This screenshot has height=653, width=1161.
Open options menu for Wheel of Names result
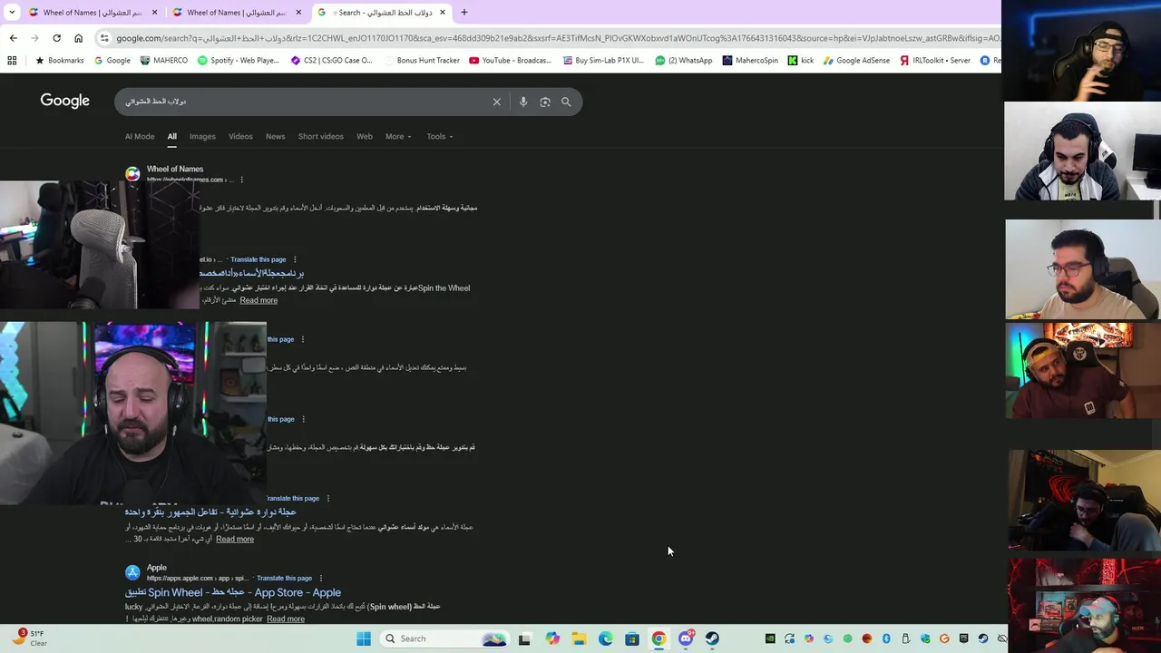tap(241, 180)
